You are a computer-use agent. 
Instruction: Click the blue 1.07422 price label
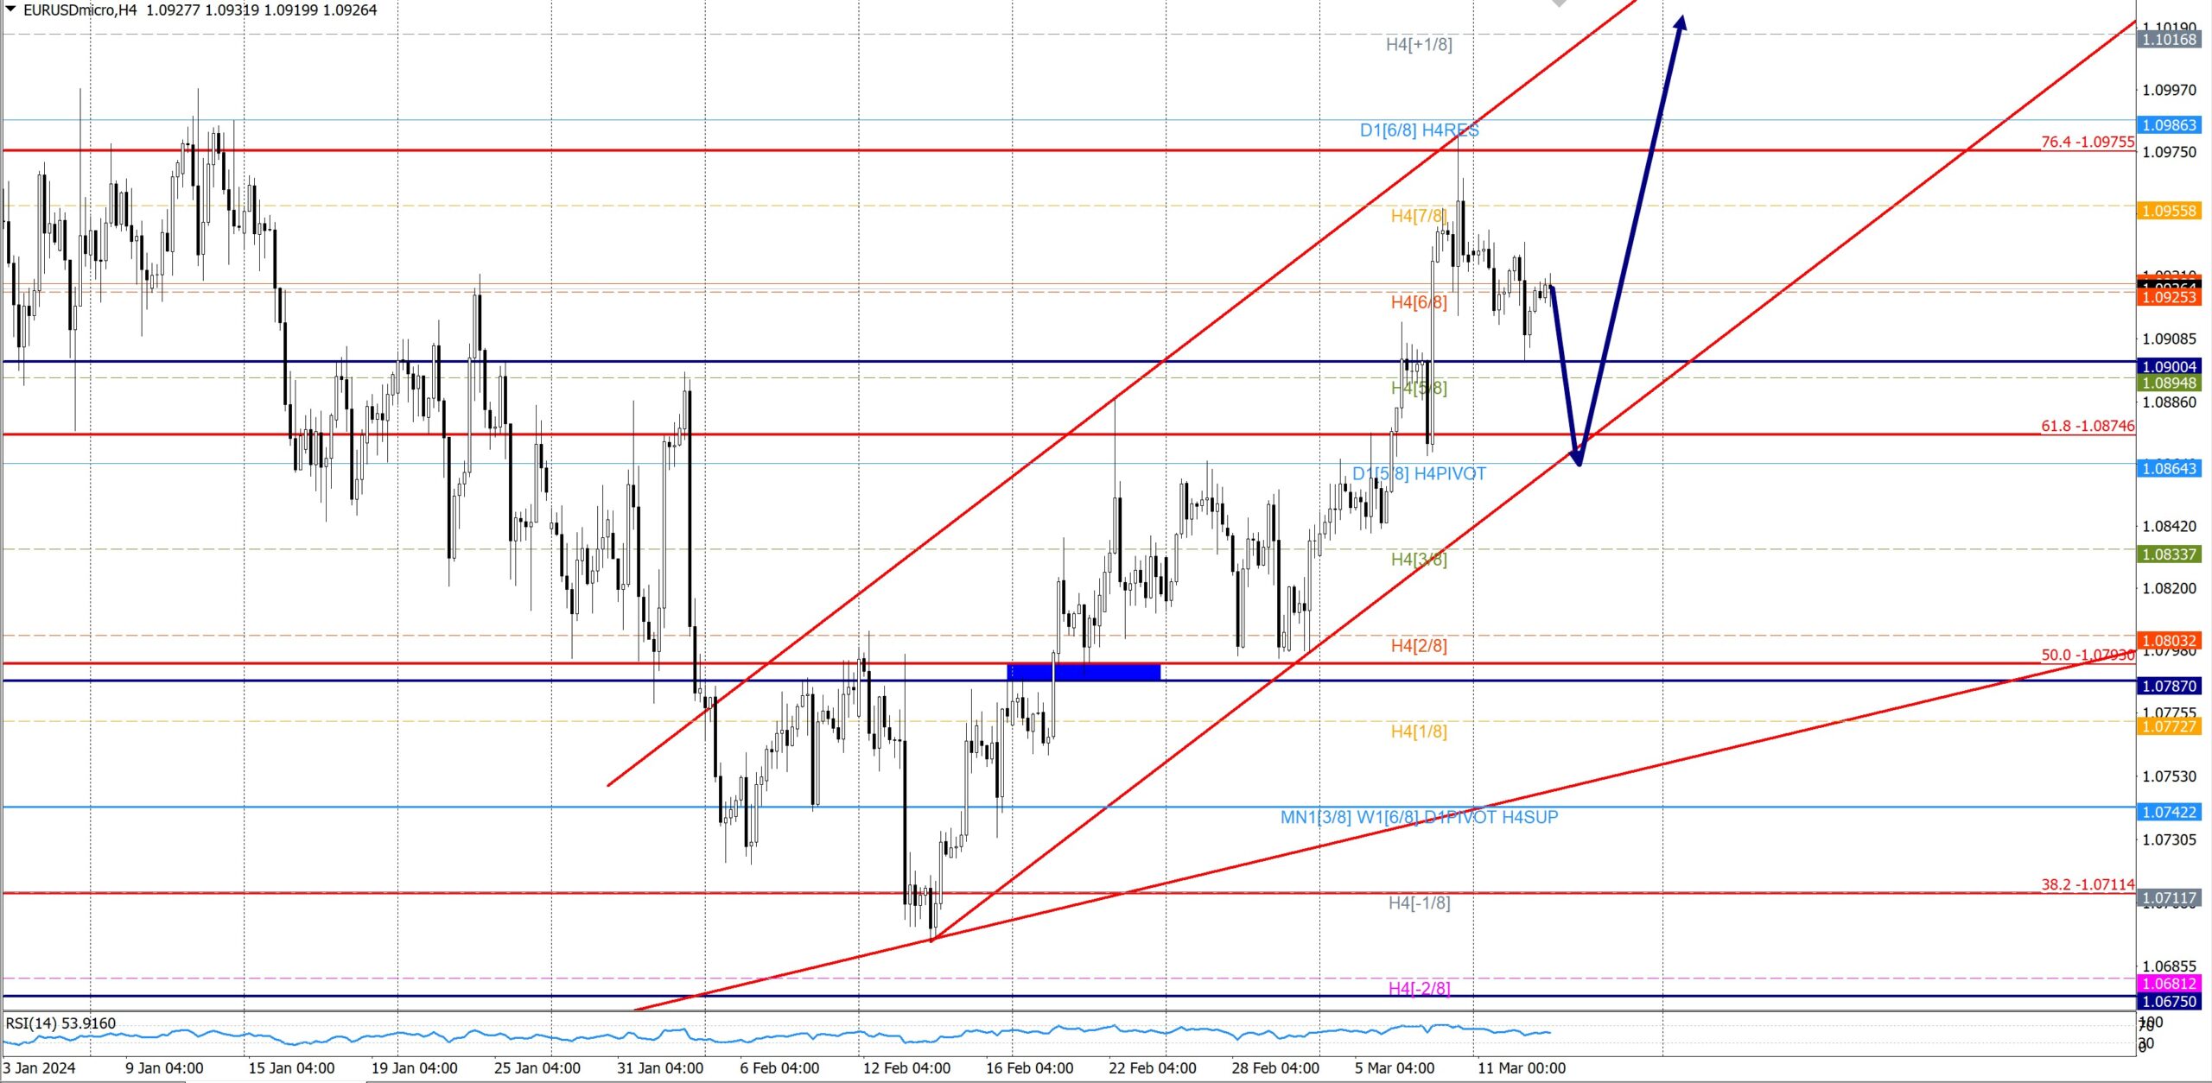click(x=2170, y=812)
